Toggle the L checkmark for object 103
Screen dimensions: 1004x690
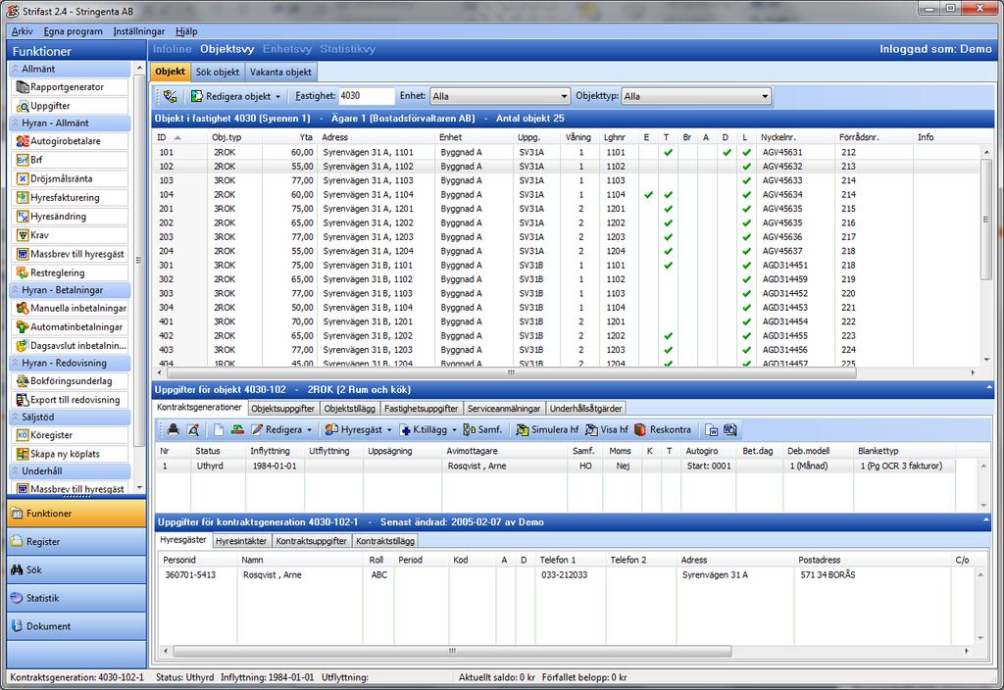point(746,180)
